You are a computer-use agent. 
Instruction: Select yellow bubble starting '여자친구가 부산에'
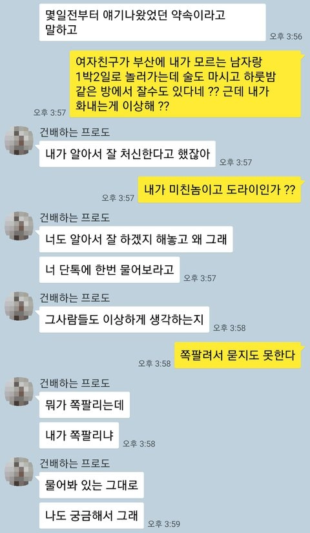[185, 83]
